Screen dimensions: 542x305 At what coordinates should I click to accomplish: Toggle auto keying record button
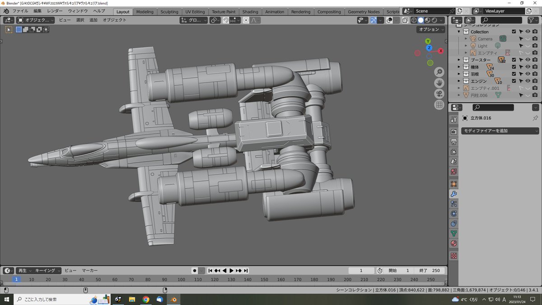click(x=195, y=271)
